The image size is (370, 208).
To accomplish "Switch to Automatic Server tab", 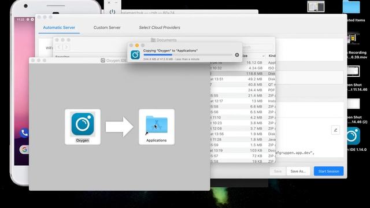I will tap(59, 28).
